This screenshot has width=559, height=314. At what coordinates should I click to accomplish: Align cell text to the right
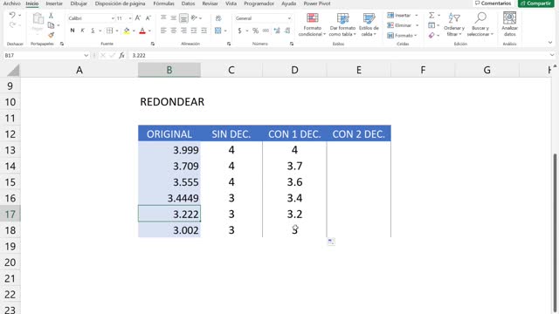tap(183, 31)
